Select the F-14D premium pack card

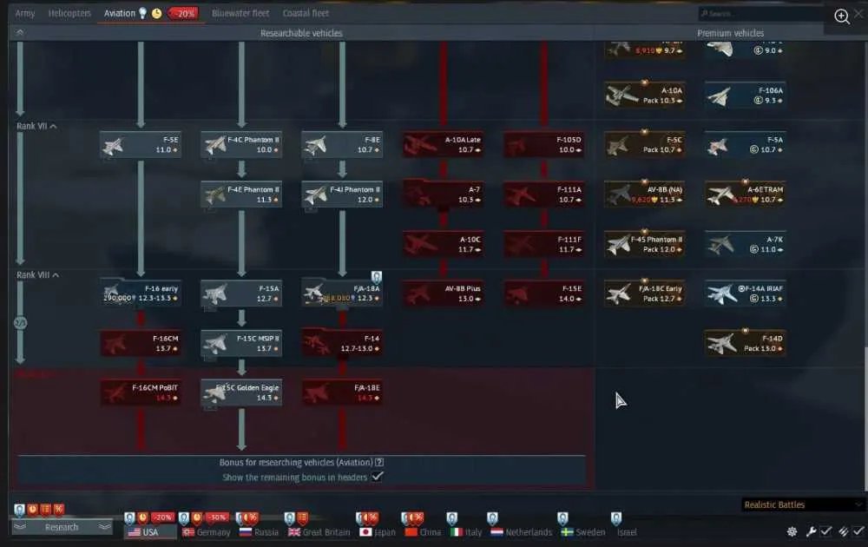[x=745, y=343]
